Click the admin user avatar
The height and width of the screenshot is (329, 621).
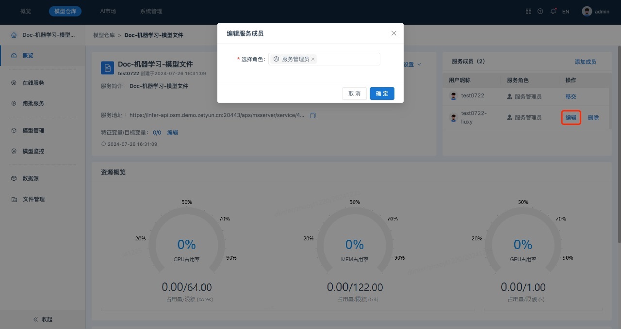(587, 11)
